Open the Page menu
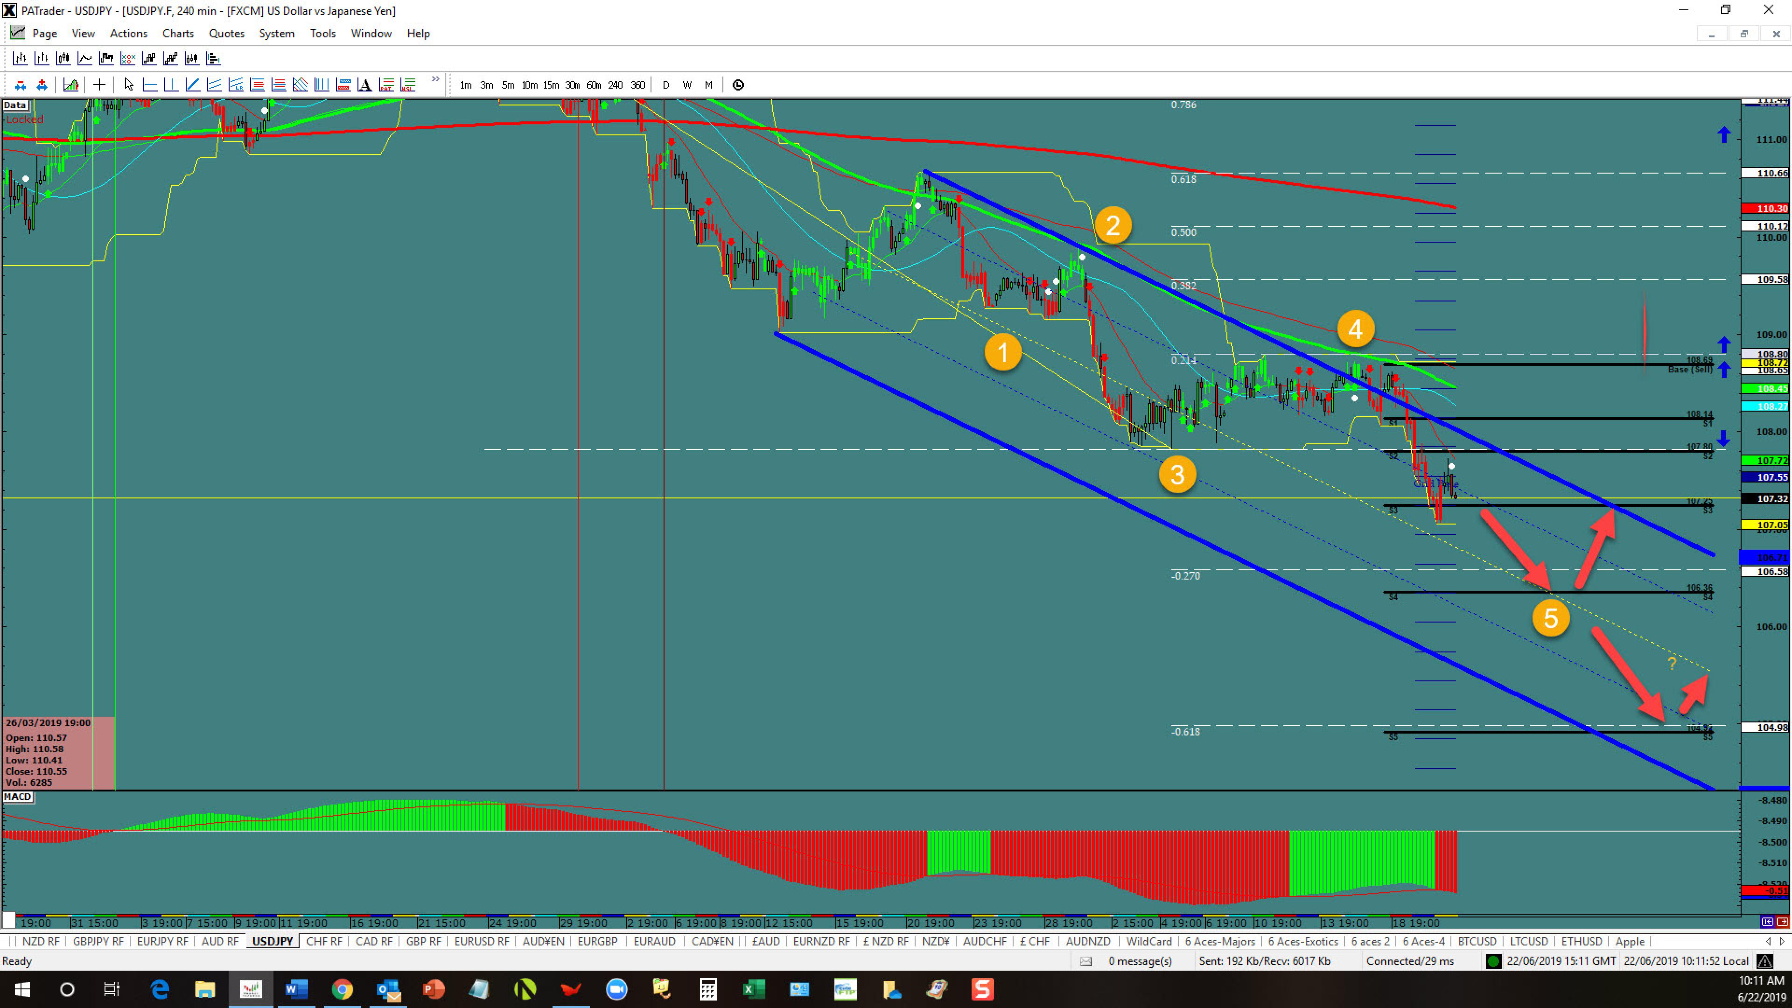 pyautogui.click(x=44, y=34)
